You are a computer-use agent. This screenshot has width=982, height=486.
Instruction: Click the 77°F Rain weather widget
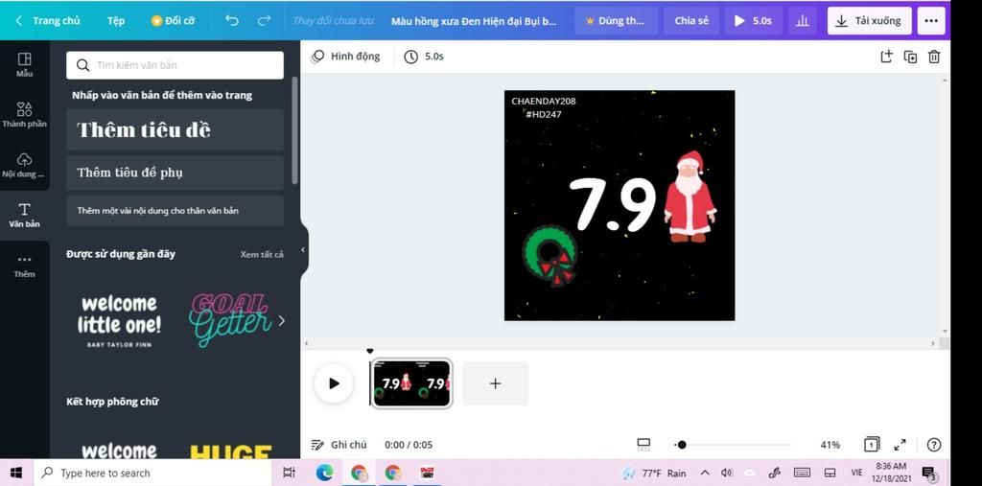(654, 473)
